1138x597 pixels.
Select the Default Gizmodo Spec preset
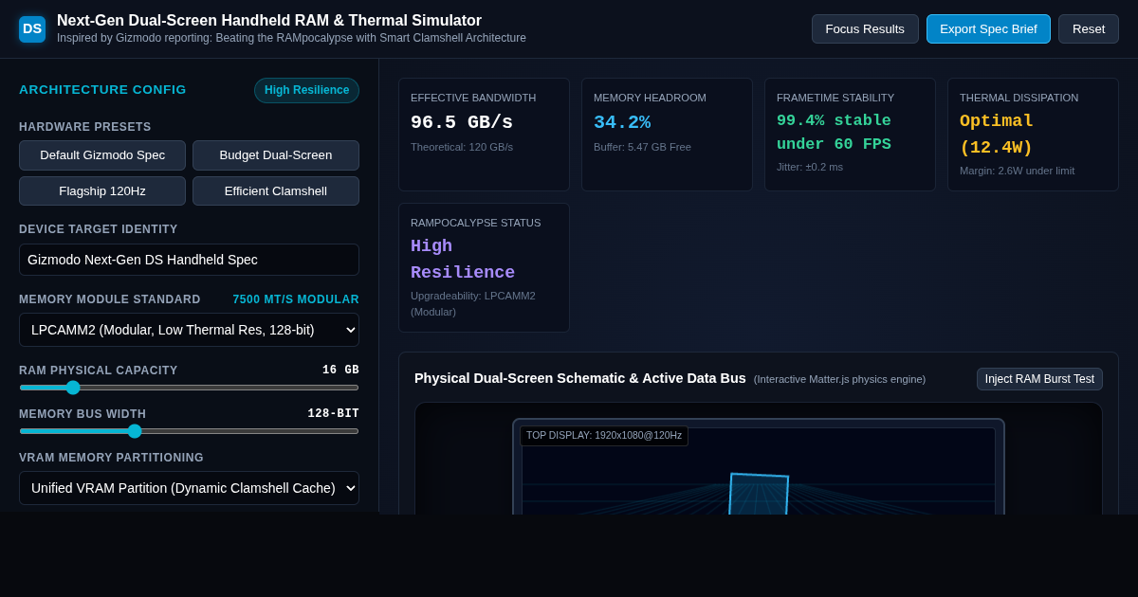102,155
